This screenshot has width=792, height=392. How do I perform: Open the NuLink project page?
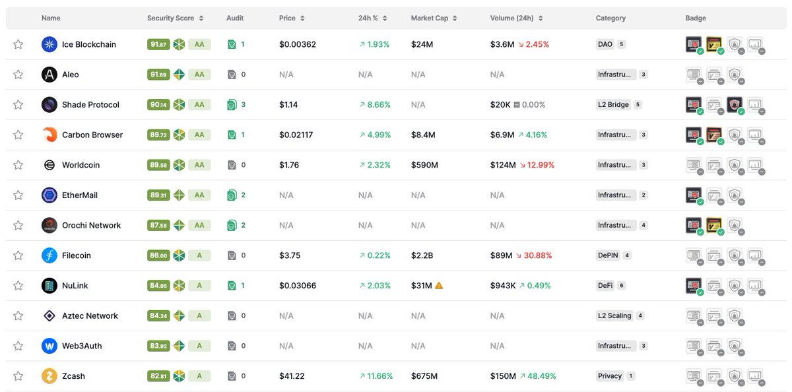tap(75, 286)
